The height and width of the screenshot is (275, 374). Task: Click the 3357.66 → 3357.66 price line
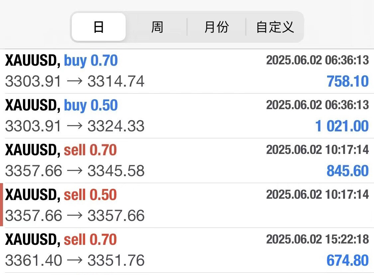tap(75, 216)
